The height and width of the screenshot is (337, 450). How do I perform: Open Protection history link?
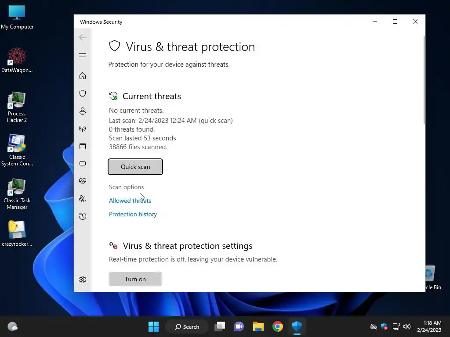(x=133, y=214)
